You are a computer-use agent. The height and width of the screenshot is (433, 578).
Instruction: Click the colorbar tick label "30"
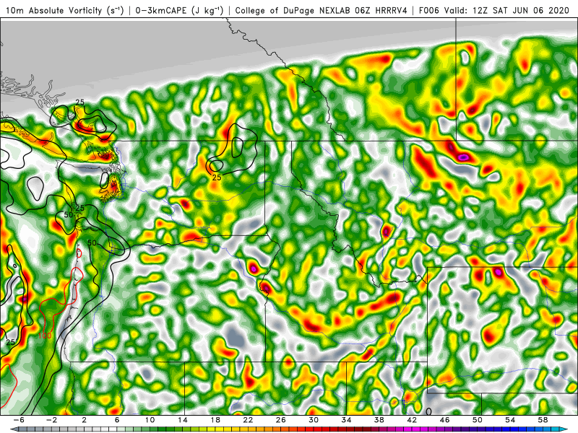[x=314, y=420]
